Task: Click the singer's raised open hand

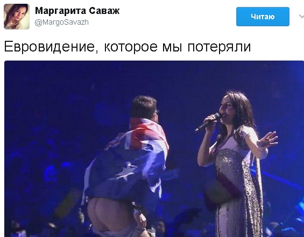Action: 268,139
